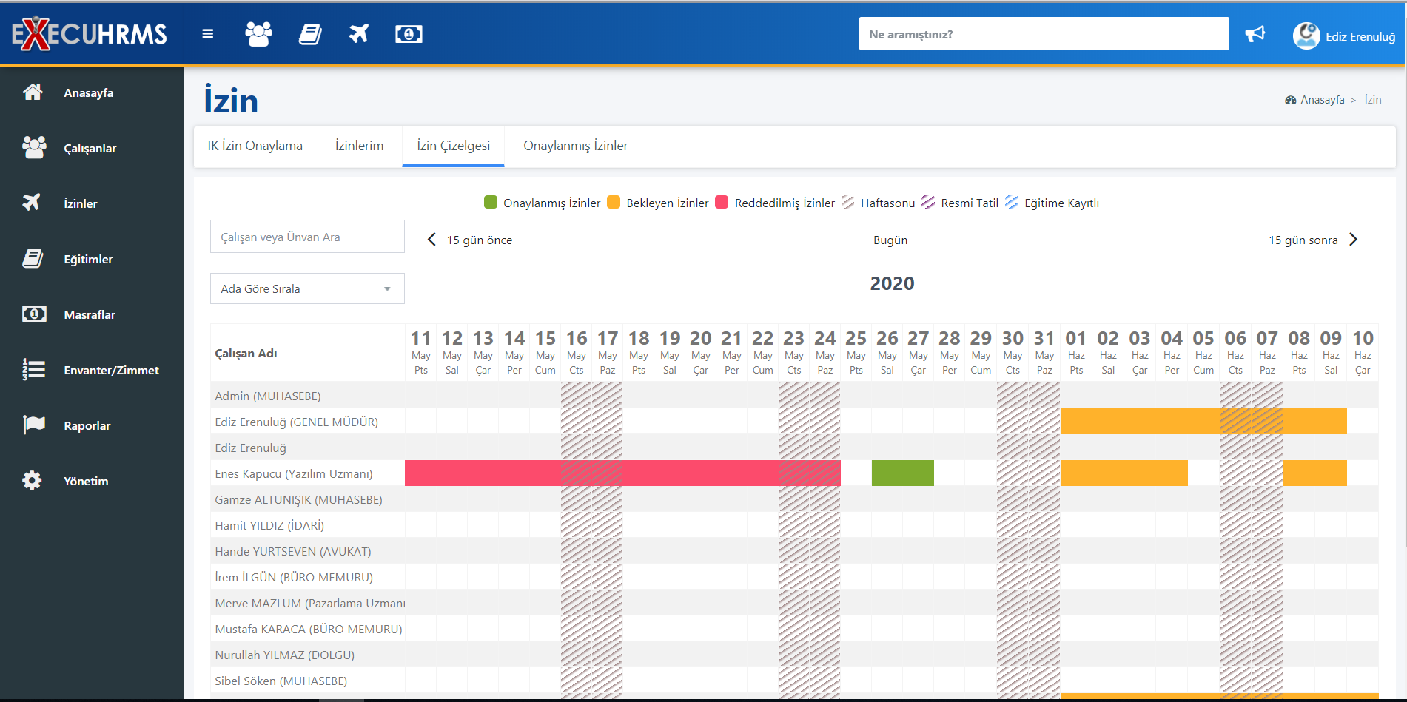Click the Bugün link
The height and width of the screenshot is (702, 1407).
click(890, 240)
